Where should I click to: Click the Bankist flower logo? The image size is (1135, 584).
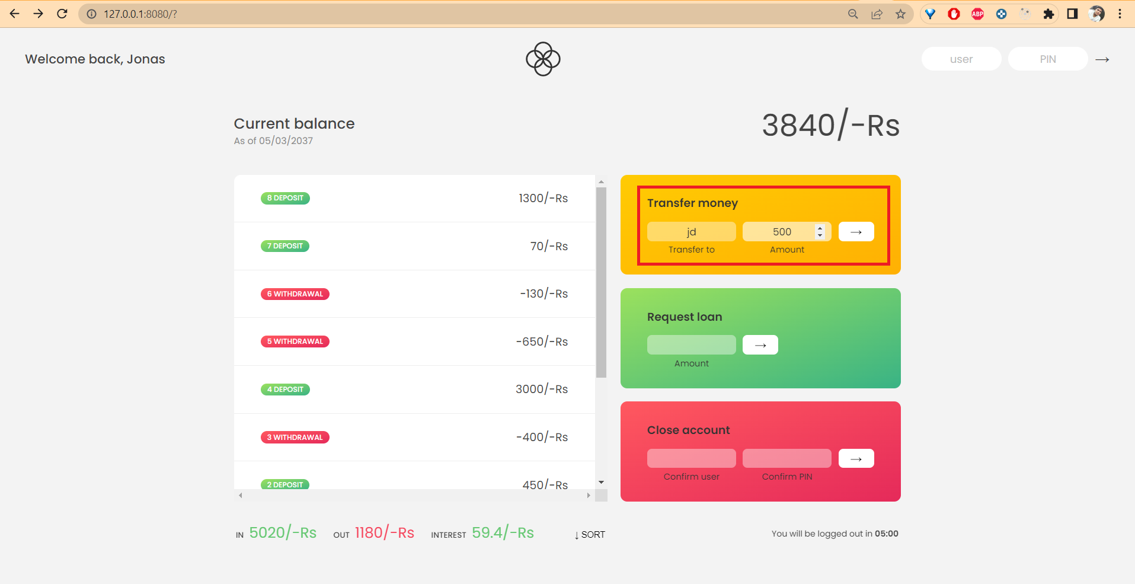pyautogui.click(x=542, y=58)
